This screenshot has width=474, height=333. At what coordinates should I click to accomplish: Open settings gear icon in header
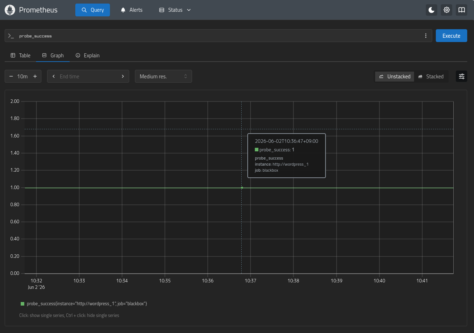pyautogui.click(x=447, y=10)
